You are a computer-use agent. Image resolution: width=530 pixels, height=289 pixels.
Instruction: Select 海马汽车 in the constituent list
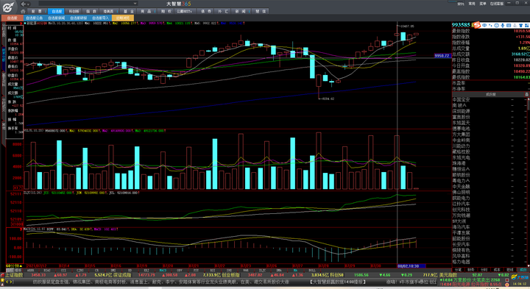click(x=461, y=227)
